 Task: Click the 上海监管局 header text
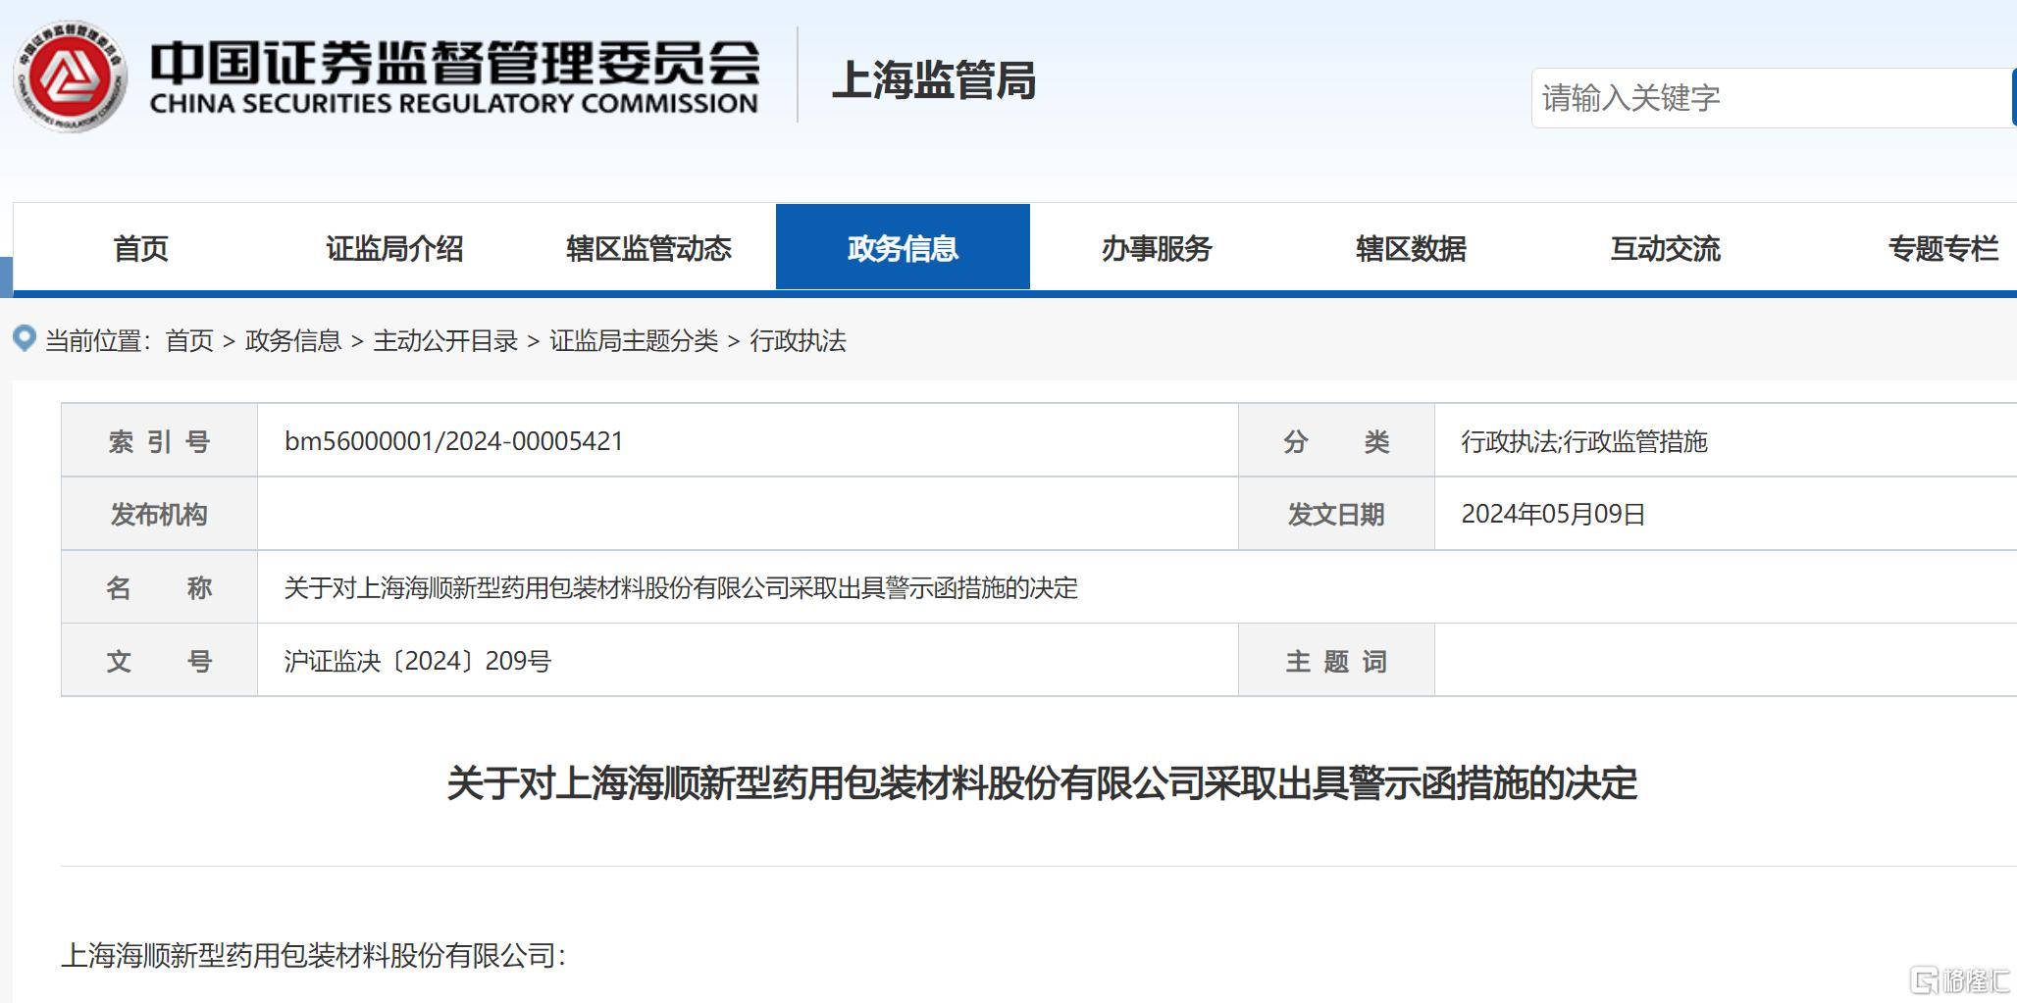(934, 79)
